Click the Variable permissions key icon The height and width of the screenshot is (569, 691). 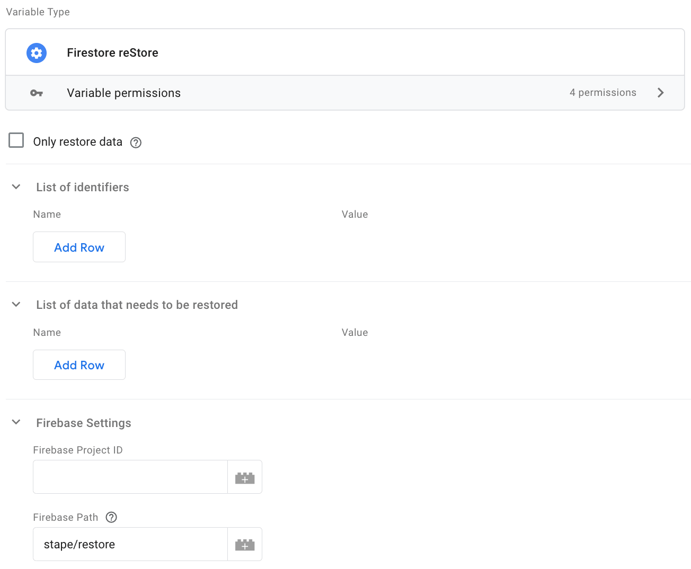point(37,93)
